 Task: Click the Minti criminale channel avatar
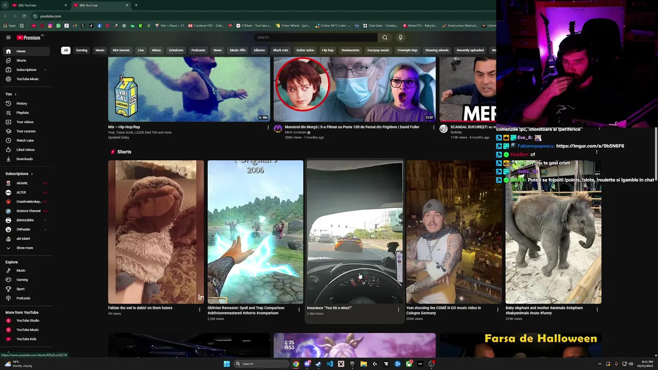[278, 128]
